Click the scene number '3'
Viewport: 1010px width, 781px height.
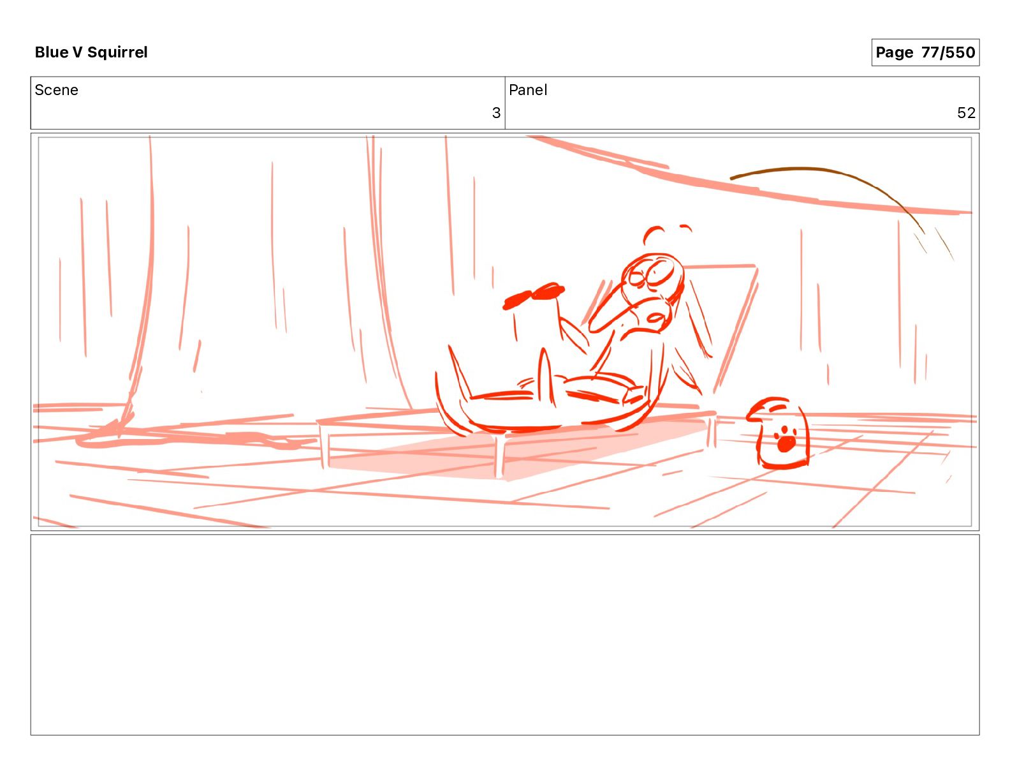point(496,113)
